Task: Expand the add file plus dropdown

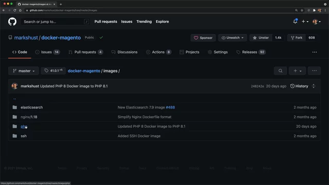Action: [x=297, y=71]
